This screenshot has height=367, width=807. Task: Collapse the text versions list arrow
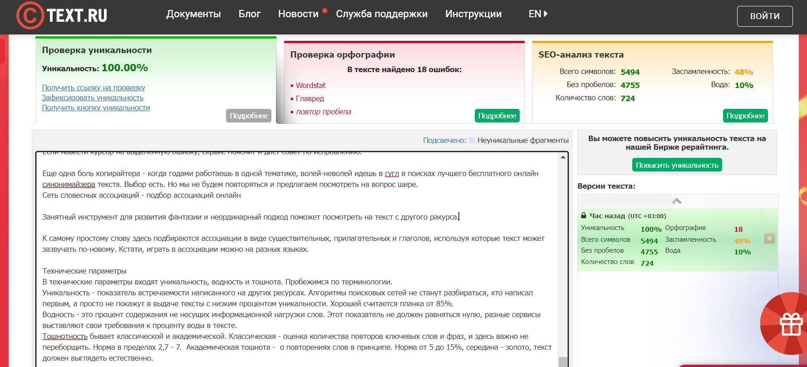tap(677, 201)
